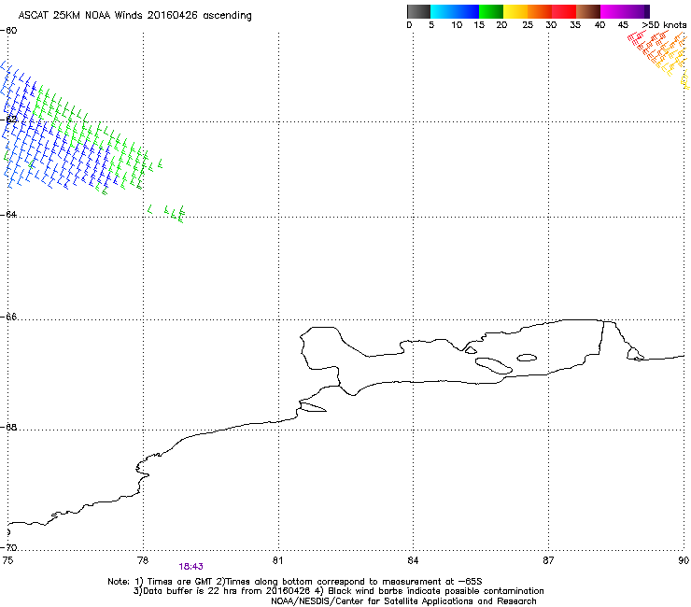
Task: Click the red 30-35 knots legend segment
Action: 564,11
